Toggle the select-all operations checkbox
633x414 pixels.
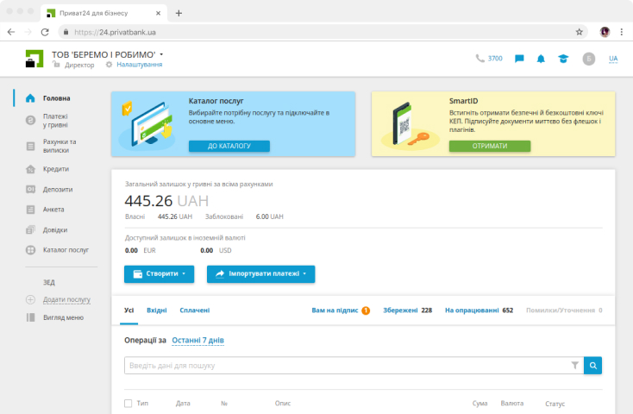(128, 403)
